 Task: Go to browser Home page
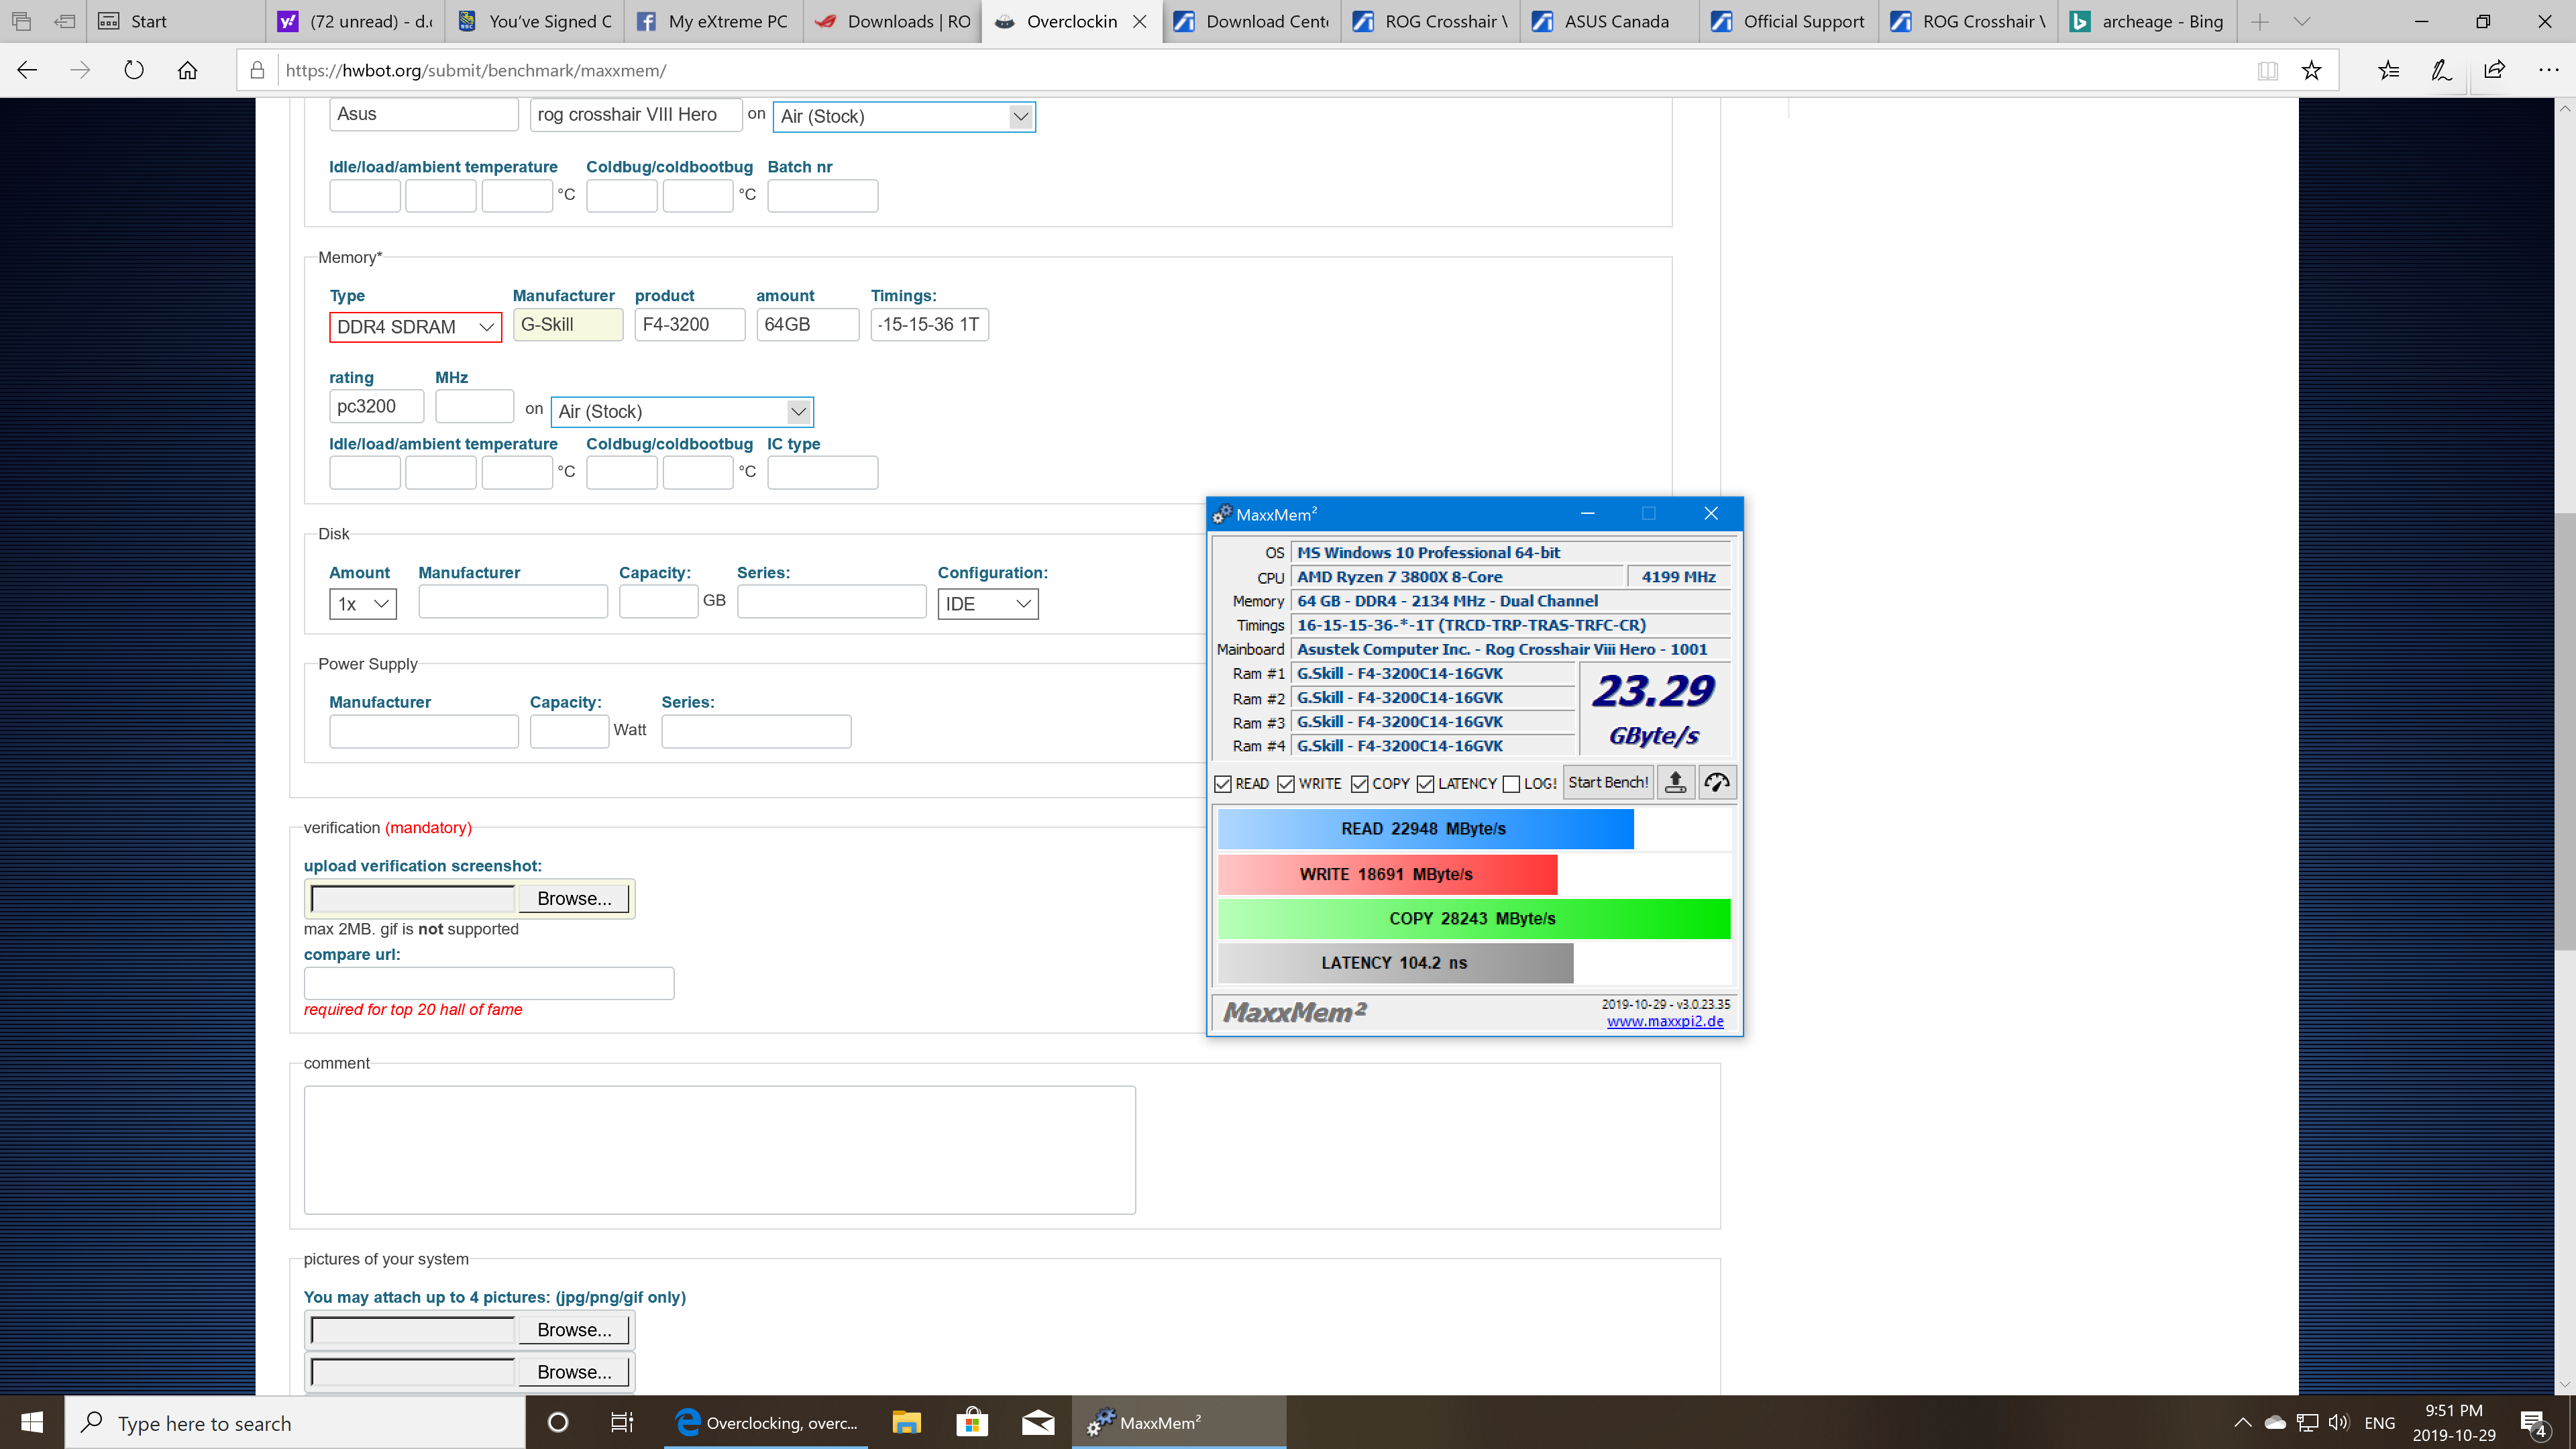click(187, 70)
